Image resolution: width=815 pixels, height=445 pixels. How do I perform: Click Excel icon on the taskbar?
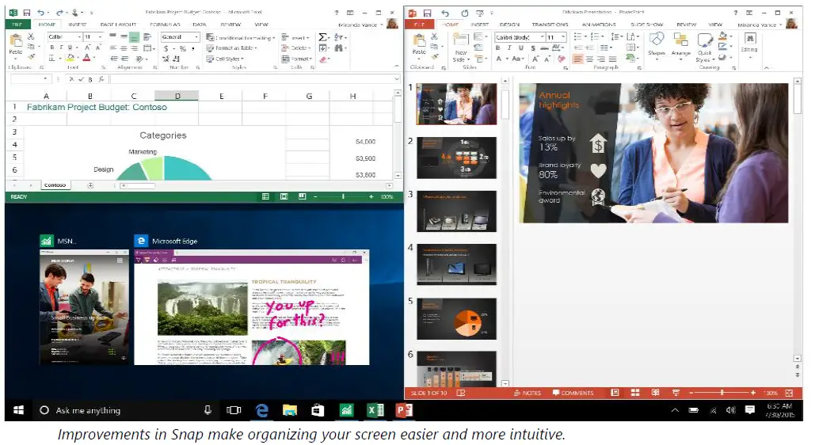tap(375, 410)
